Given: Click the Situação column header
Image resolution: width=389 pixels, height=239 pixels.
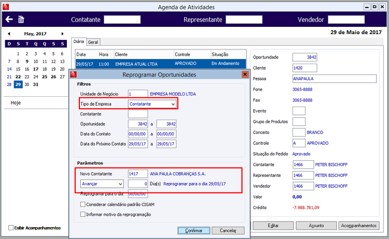Looking at the screenshot, I should [x=220, y=54].
